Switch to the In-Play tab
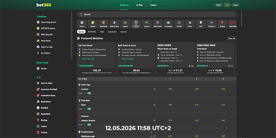 click(x=139, y=5)
